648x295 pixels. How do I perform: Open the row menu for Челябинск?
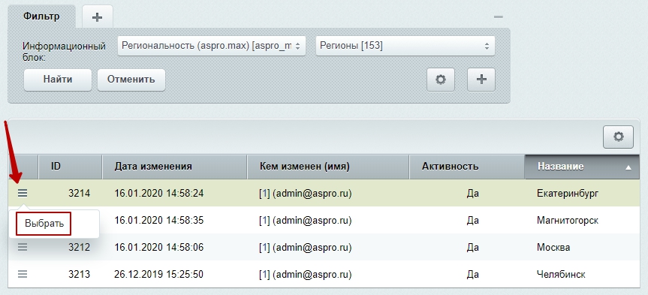click(x=23, y=274)
